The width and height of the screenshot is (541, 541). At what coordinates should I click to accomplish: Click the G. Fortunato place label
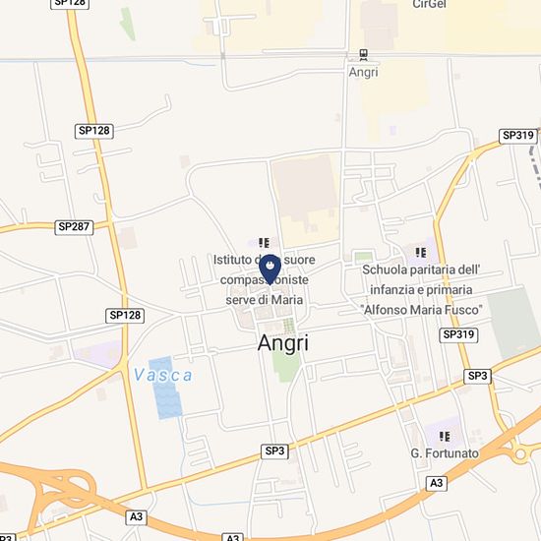(x=445, y=453)
